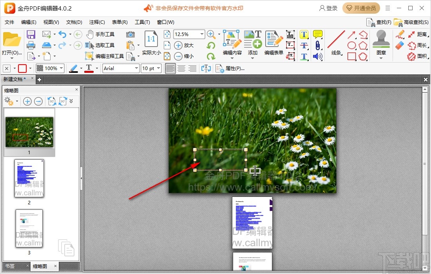This screenshot has height=274, width=431.
Task: Select the yellow sticky note comment tool
Action: [x=318, y=34]
